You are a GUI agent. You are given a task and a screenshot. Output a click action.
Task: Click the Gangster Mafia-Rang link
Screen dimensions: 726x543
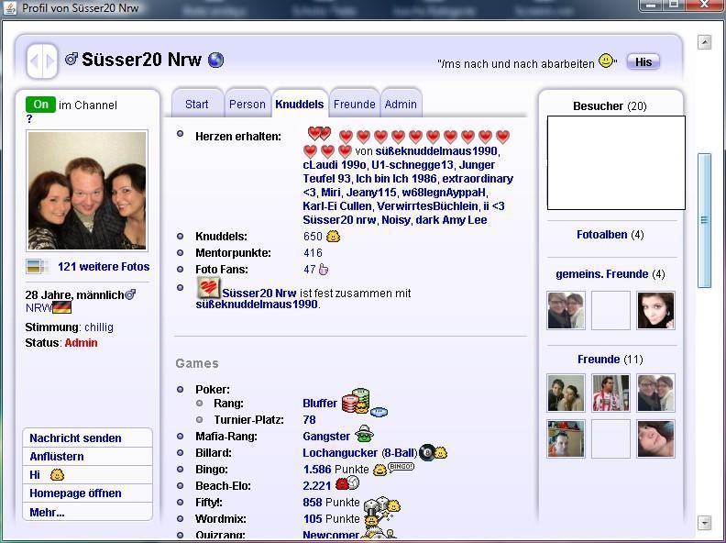[326, 436]
